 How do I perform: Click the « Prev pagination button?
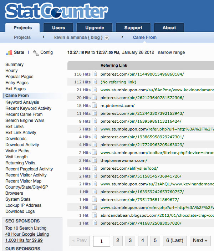(x=79, y=240)
